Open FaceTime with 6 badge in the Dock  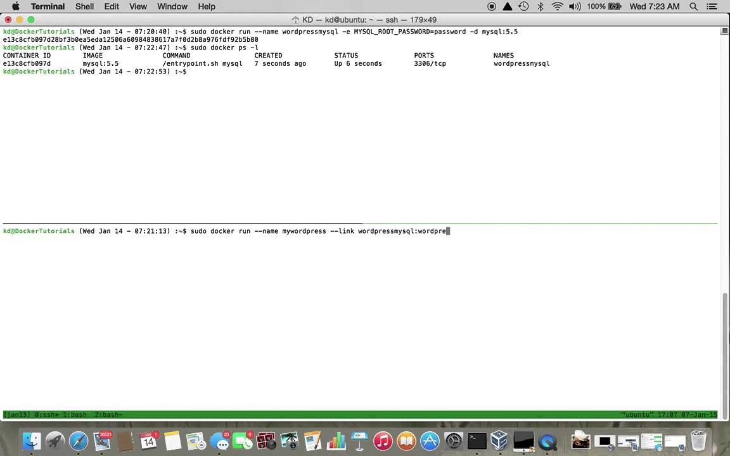(243, 441)
